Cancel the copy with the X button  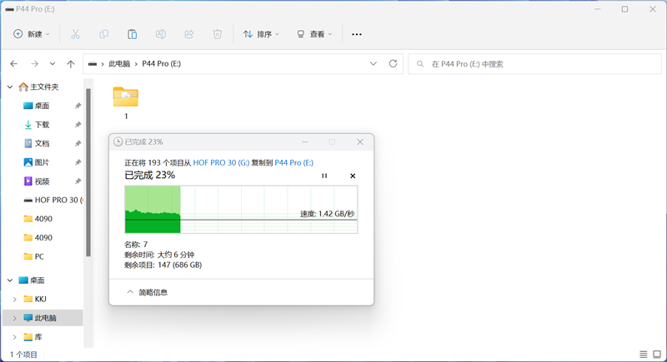click(x=353, y=176)
